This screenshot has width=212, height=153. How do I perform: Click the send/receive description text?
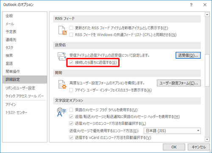click(x=109, y=55)
